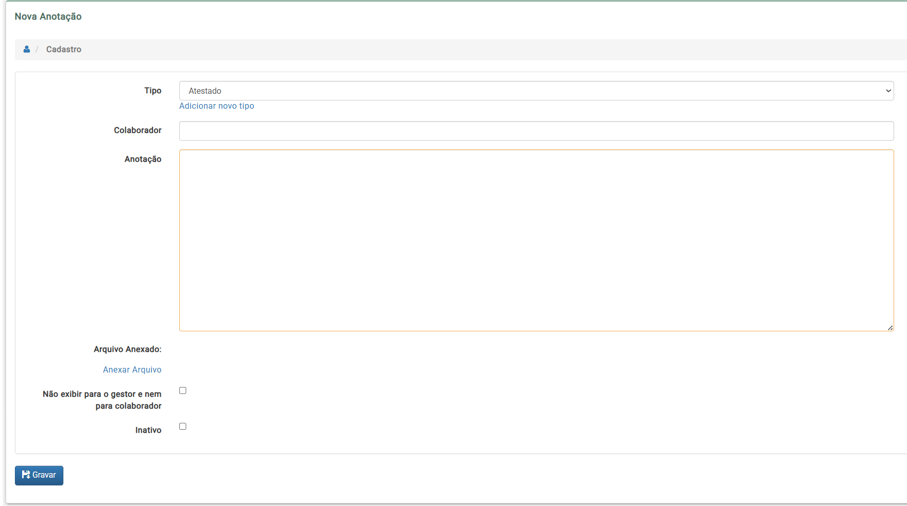907x506 pixels.
Task: Click the Arquivo Anexado label
Action: [128, 349]
